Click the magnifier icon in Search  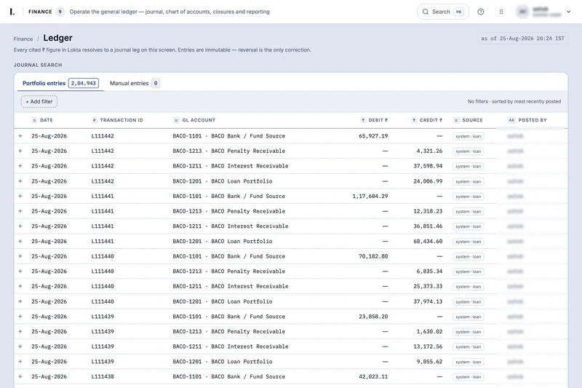(426, 12)
